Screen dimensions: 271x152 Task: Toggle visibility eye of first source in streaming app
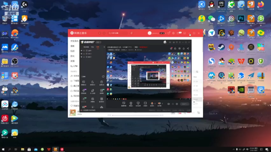point(82,51)
